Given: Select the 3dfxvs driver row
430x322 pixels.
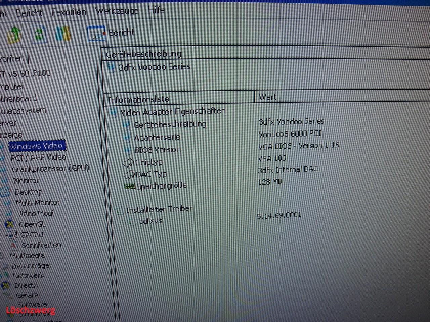Looking at the screenshot, I should point(150,221).
